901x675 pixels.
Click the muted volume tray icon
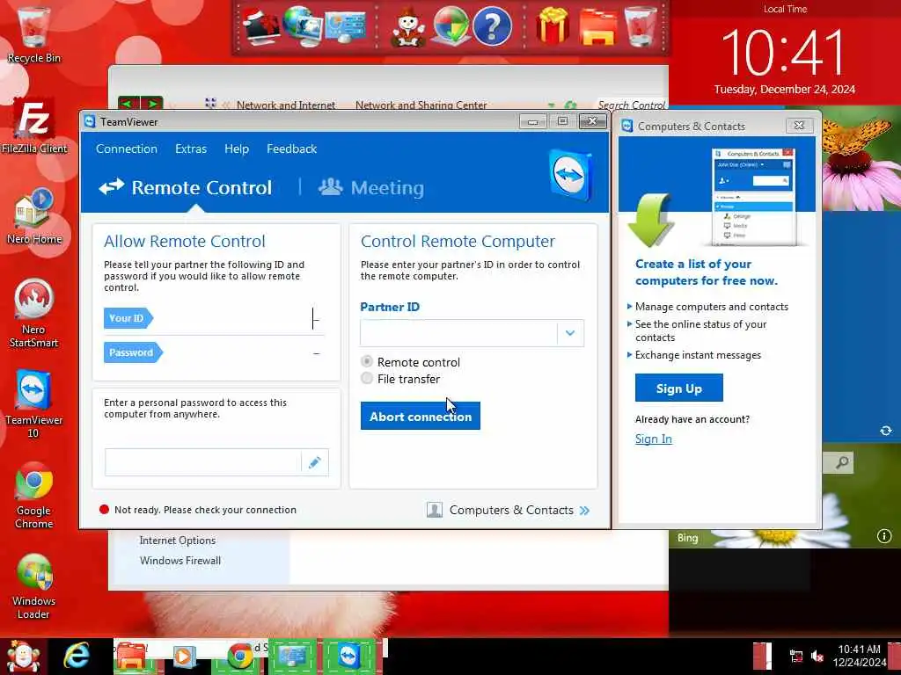[x=817, y=656]
